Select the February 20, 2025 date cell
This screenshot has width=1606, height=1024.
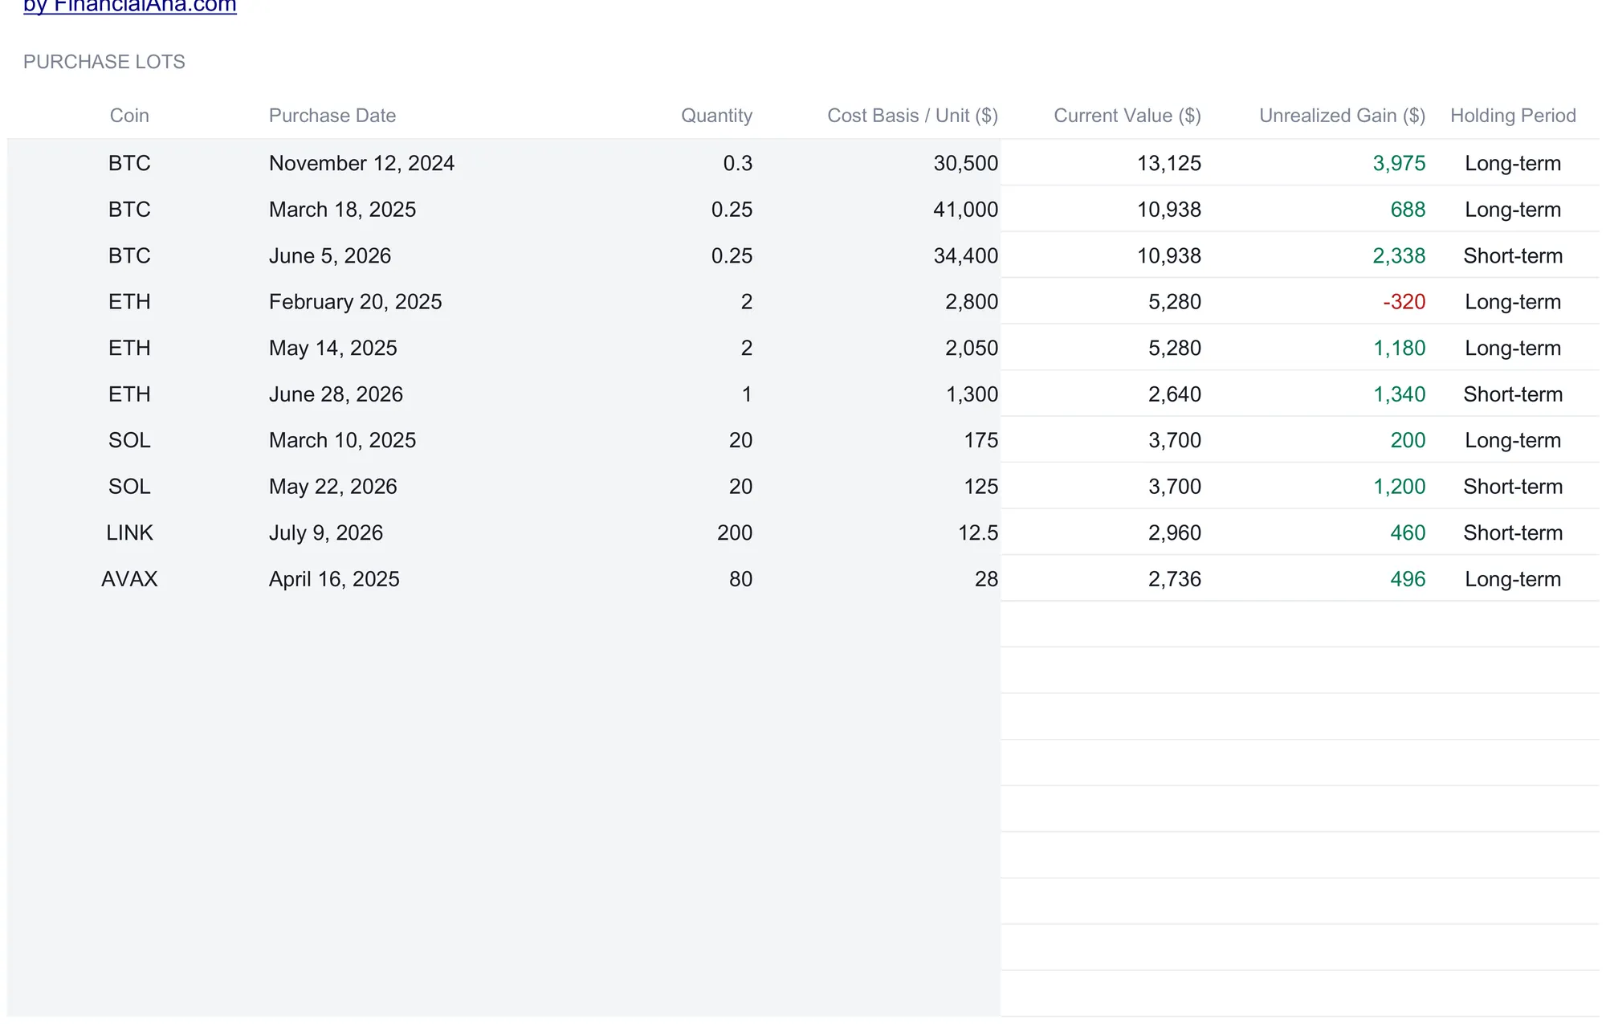pyautogui.click(x=355, y=302)
